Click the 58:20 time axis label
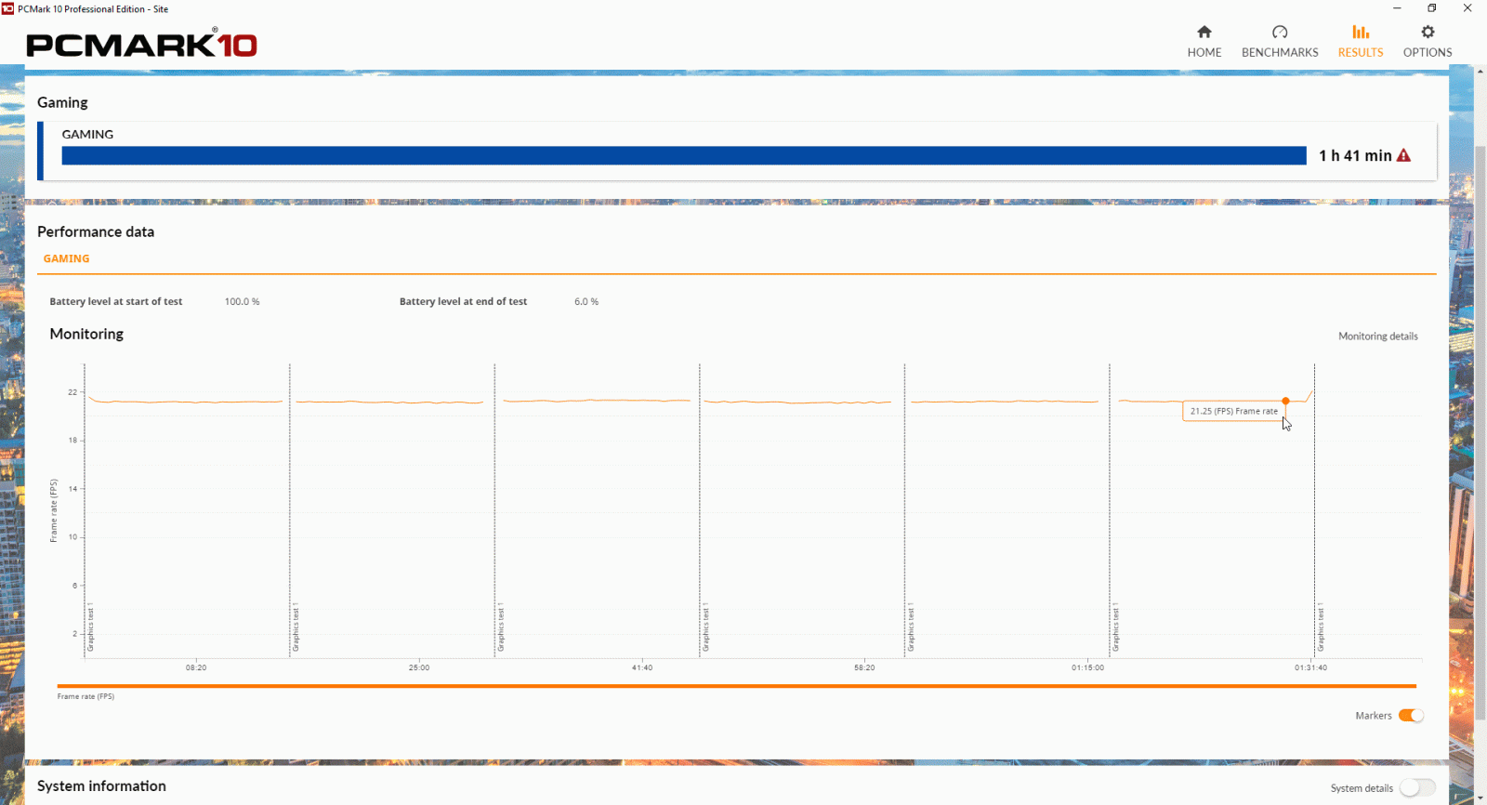 [864, 667]
